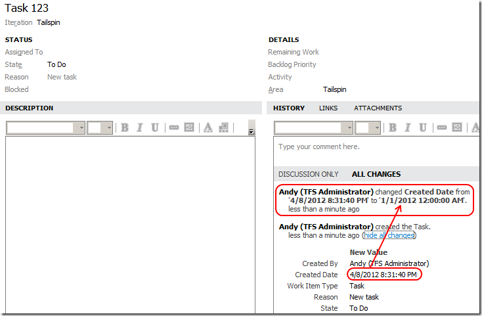Click the DETAILS section heading
The width and height of the screenshot is (482, 316).
[x=284, y=39]
